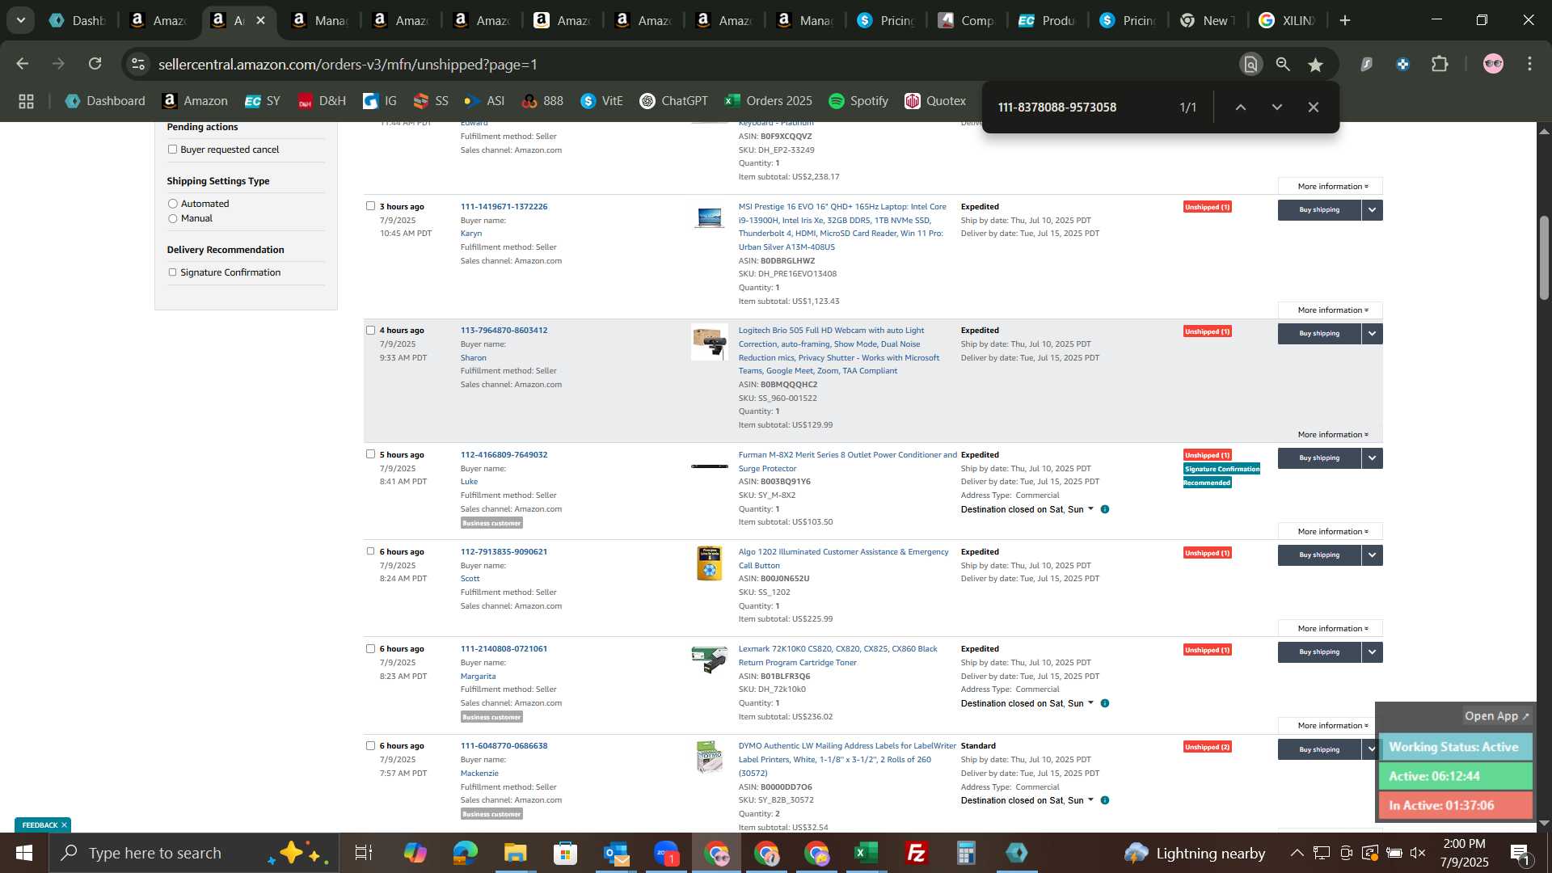Expand Destination closed days for Luke's order
Image resolution: width=1552 pixels, height=873 pixels.
[x=1090, y=509]
